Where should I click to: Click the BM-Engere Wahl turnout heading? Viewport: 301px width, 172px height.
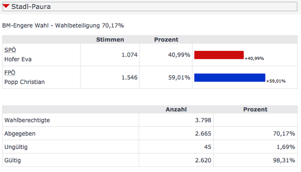pos(63,25)
